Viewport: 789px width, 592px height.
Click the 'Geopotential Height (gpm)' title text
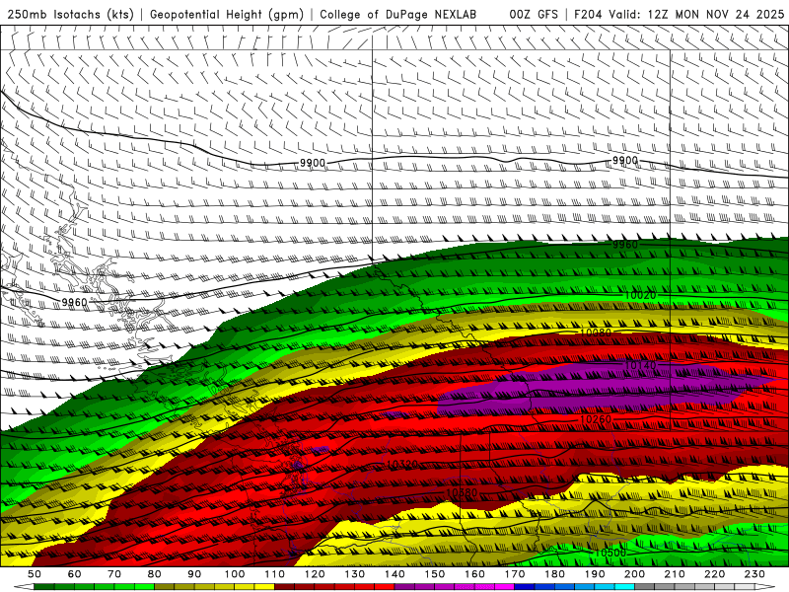click(227, 14)
